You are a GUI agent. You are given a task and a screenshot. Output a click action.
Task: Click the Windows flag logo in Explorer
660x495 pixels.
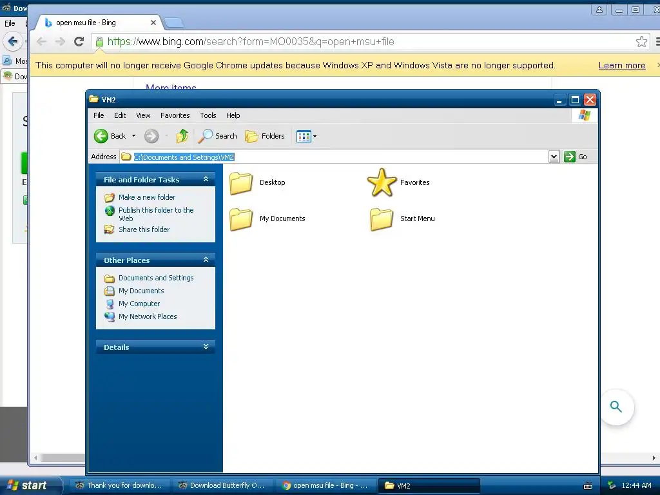click(x=584, y=115)
